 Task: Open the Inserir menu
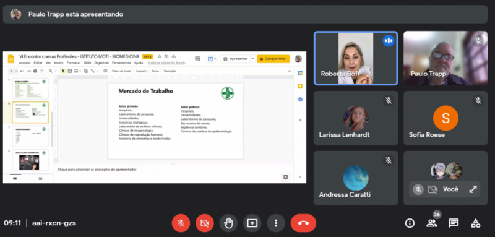coord(59,62)
